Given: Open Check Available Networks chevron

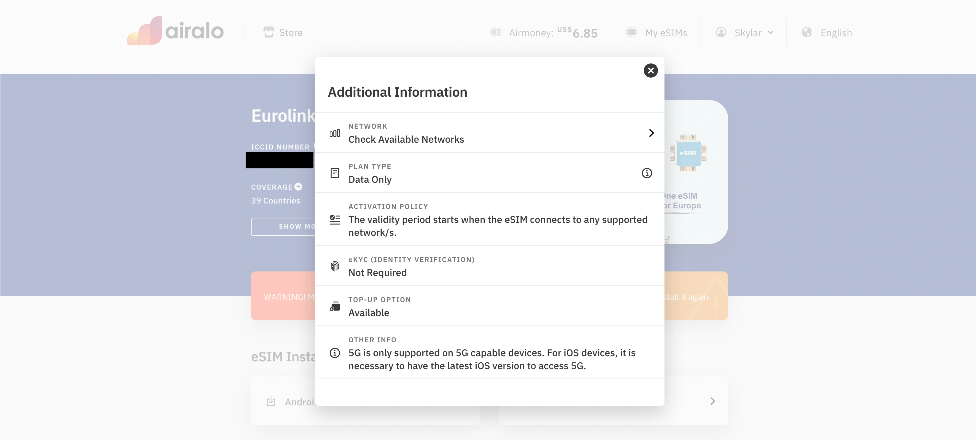Looking at the screenshot, I should tap(651, 133).
